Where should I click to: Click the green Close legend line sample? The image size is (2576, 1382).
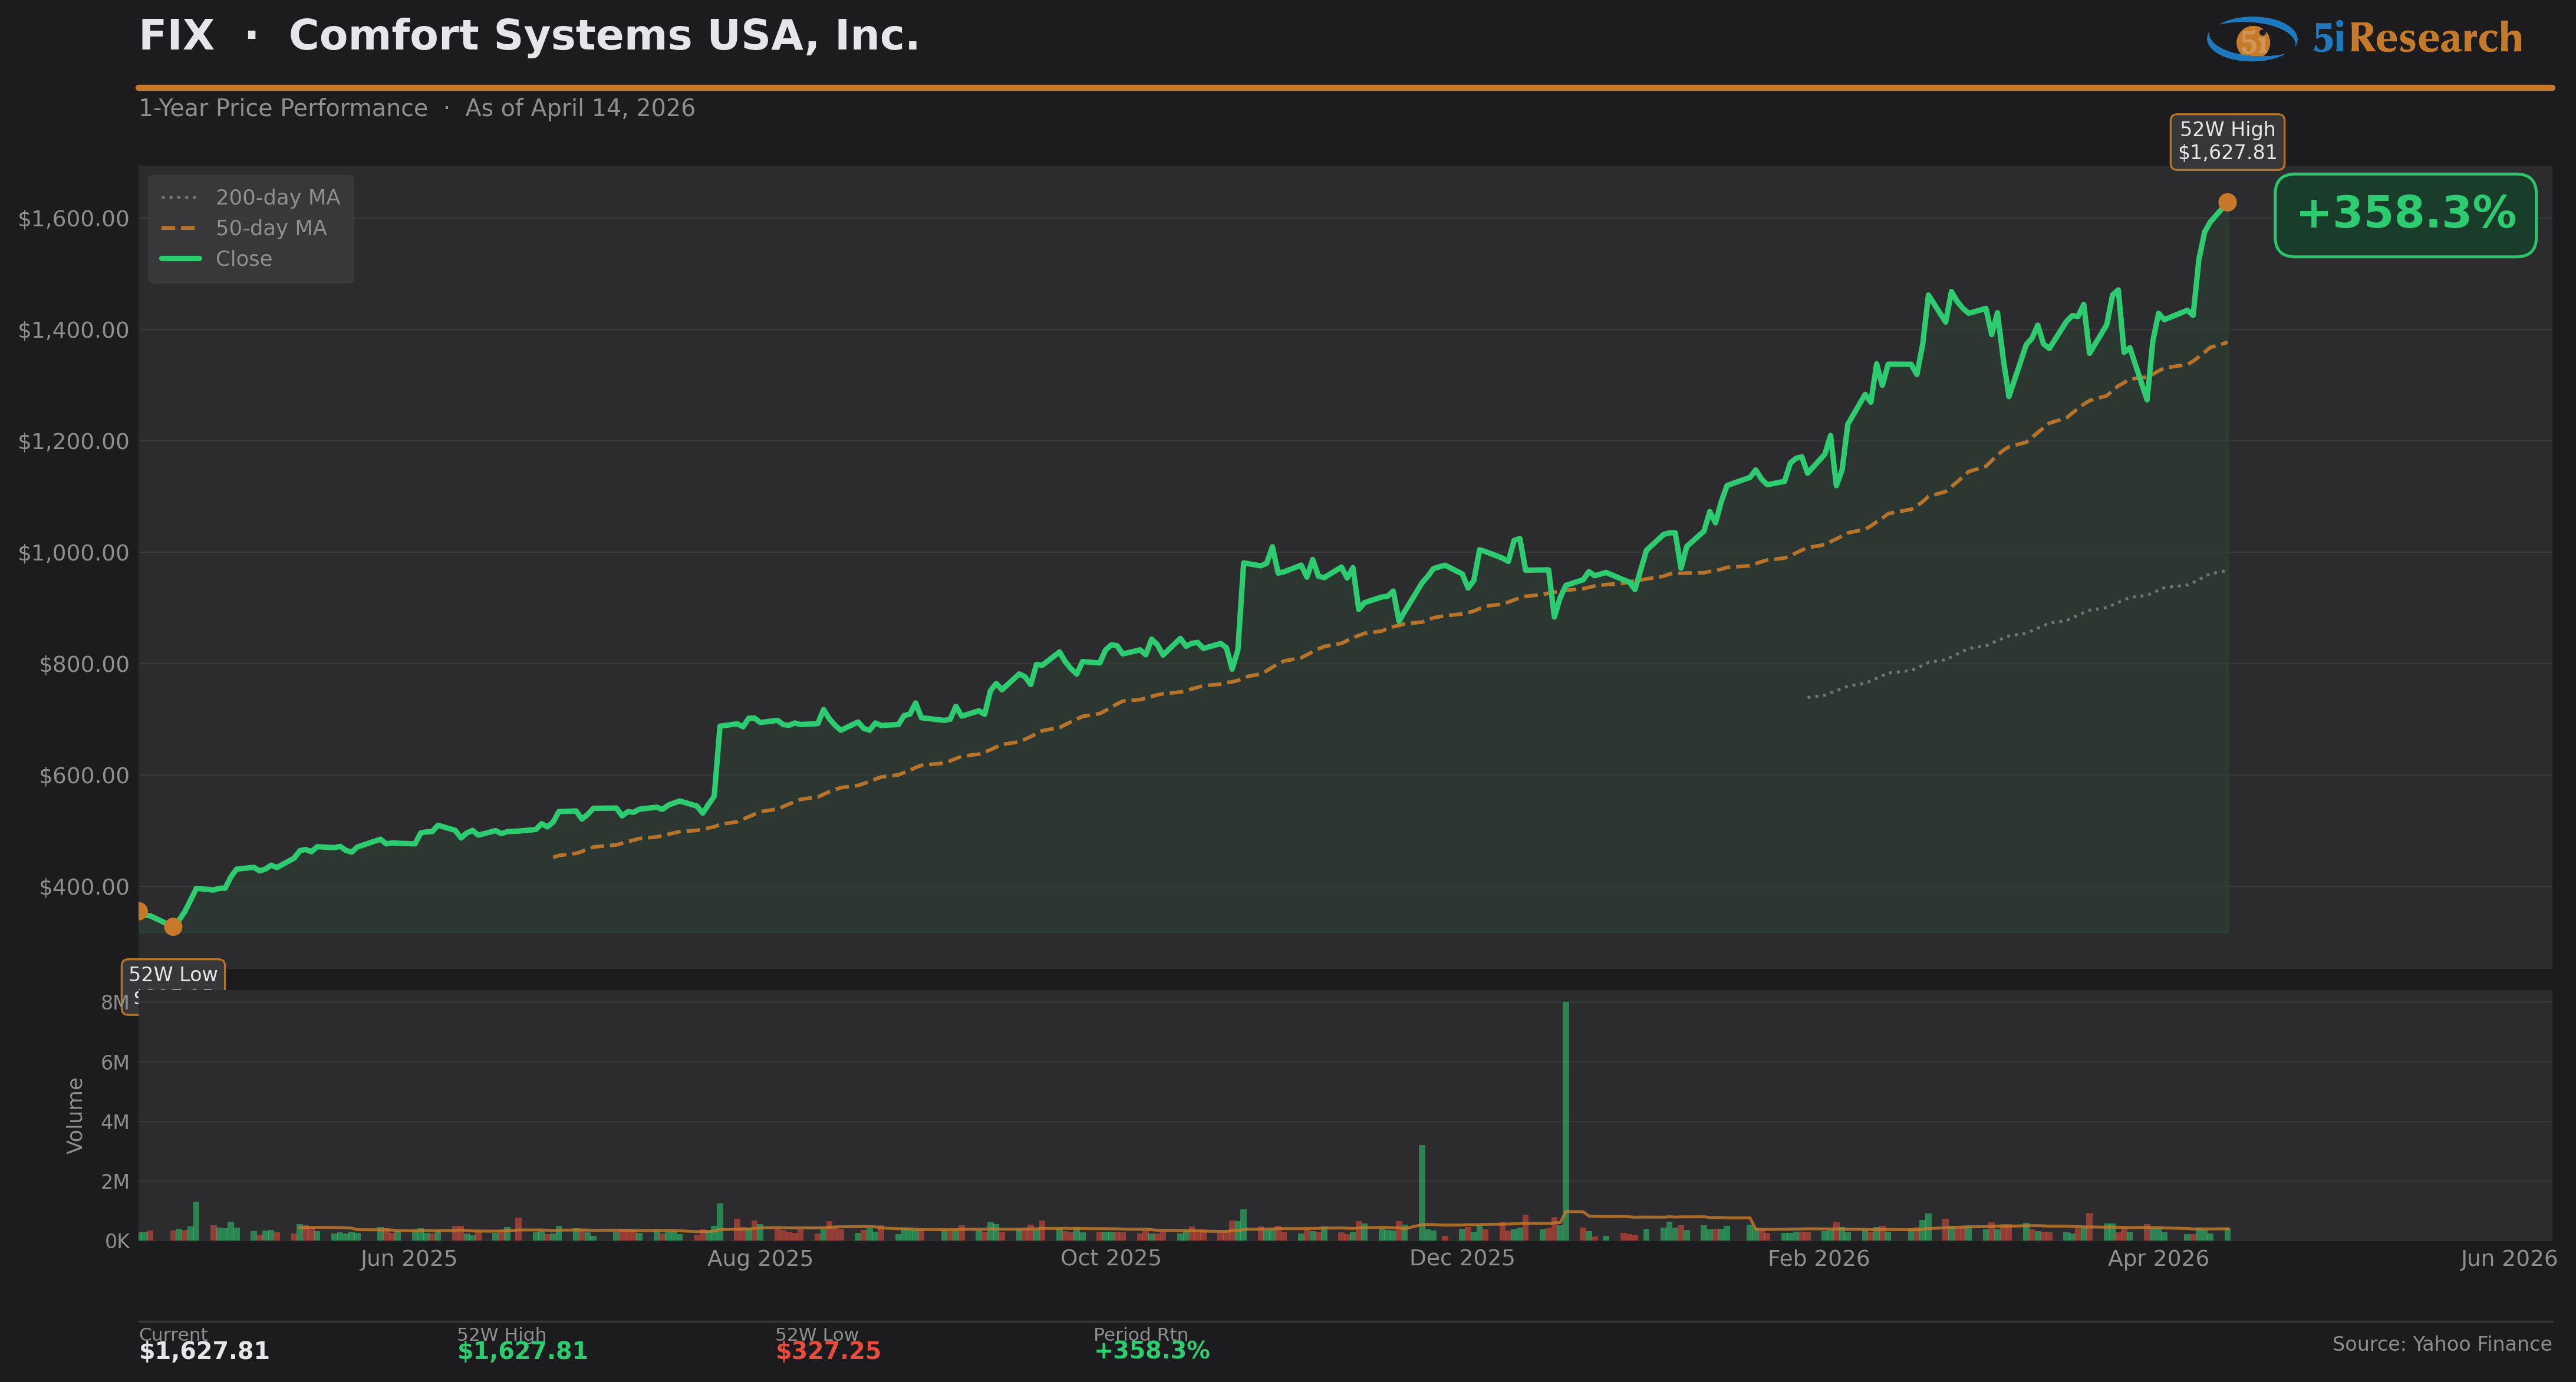click(180, 259)
